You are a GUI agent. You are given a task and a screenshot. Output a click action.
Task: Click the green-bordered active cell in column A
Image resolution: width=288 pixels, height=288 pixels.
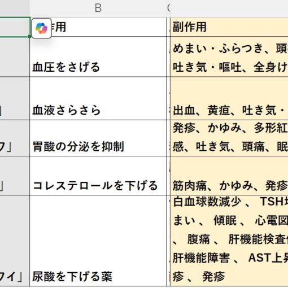pos(15,27)
